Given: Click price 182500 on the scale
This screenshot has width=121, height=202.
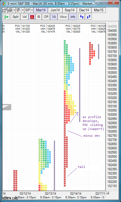Looking at the screenshot, I should point(112,157).
